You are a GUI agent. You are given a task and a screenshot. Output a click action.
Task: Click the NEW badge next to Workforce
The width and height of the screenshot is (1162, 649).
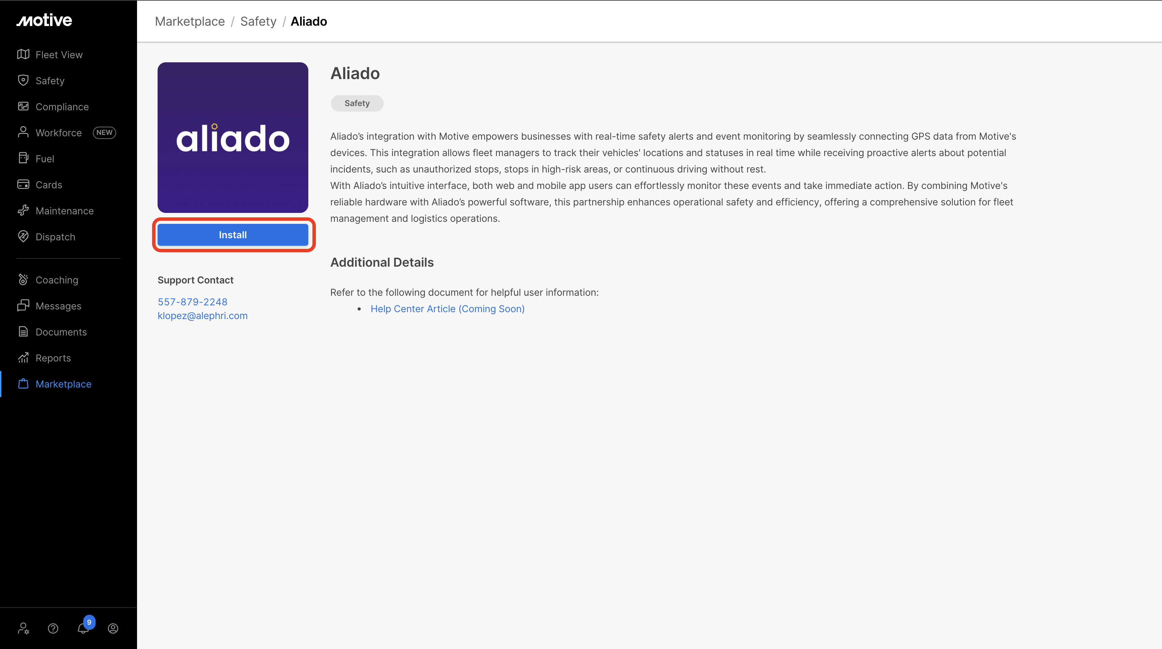click(104, 132)
